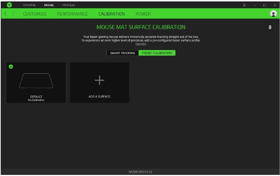
Task: Open the Mouse top tab
Action: (49, 5)
